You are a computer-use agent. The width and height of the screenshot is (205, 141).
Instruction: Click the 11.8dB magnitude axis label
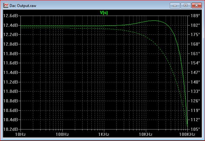click(11, 54)
